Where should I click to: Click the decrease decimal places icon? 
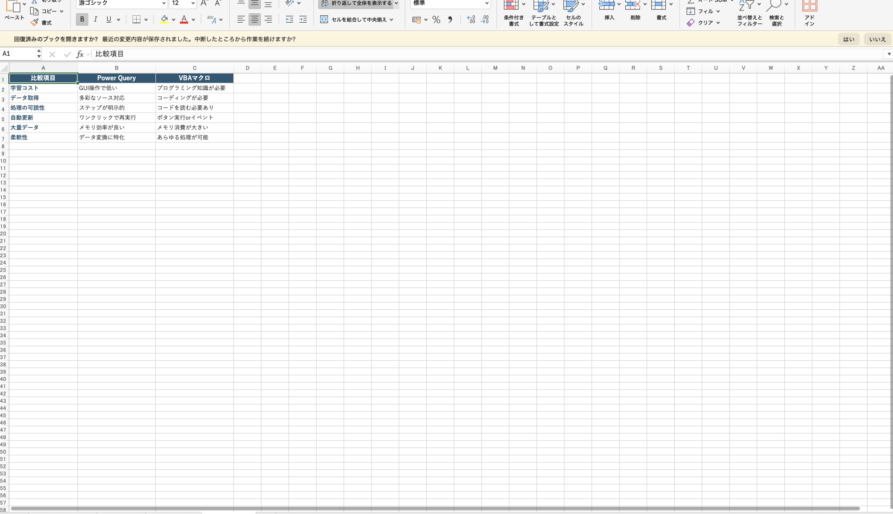pos(485,20)
